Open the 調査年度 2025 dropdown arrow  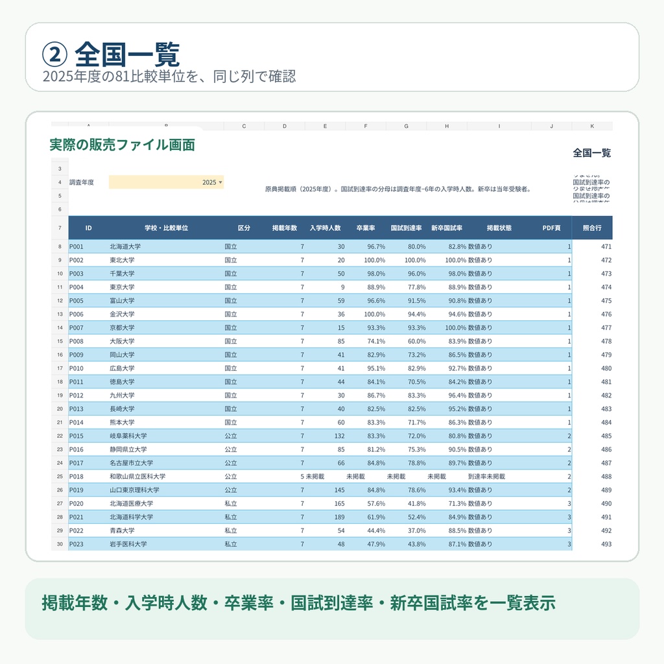pyautogui.click(x=220, y=182)
